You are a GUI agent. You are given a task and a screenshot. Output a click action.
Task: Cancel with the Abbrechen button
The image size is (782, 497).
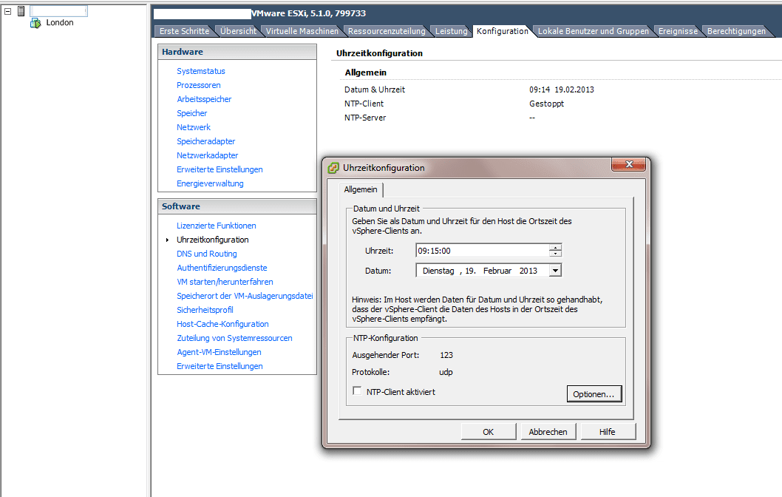coord(548,432)
